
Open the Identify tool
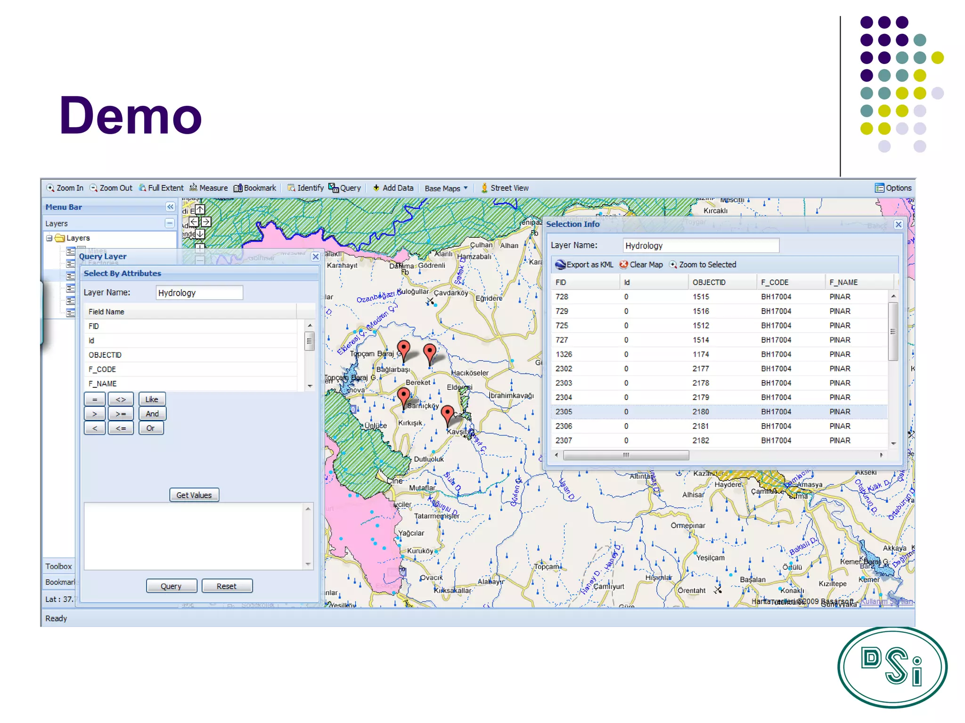tap(305, 188)
